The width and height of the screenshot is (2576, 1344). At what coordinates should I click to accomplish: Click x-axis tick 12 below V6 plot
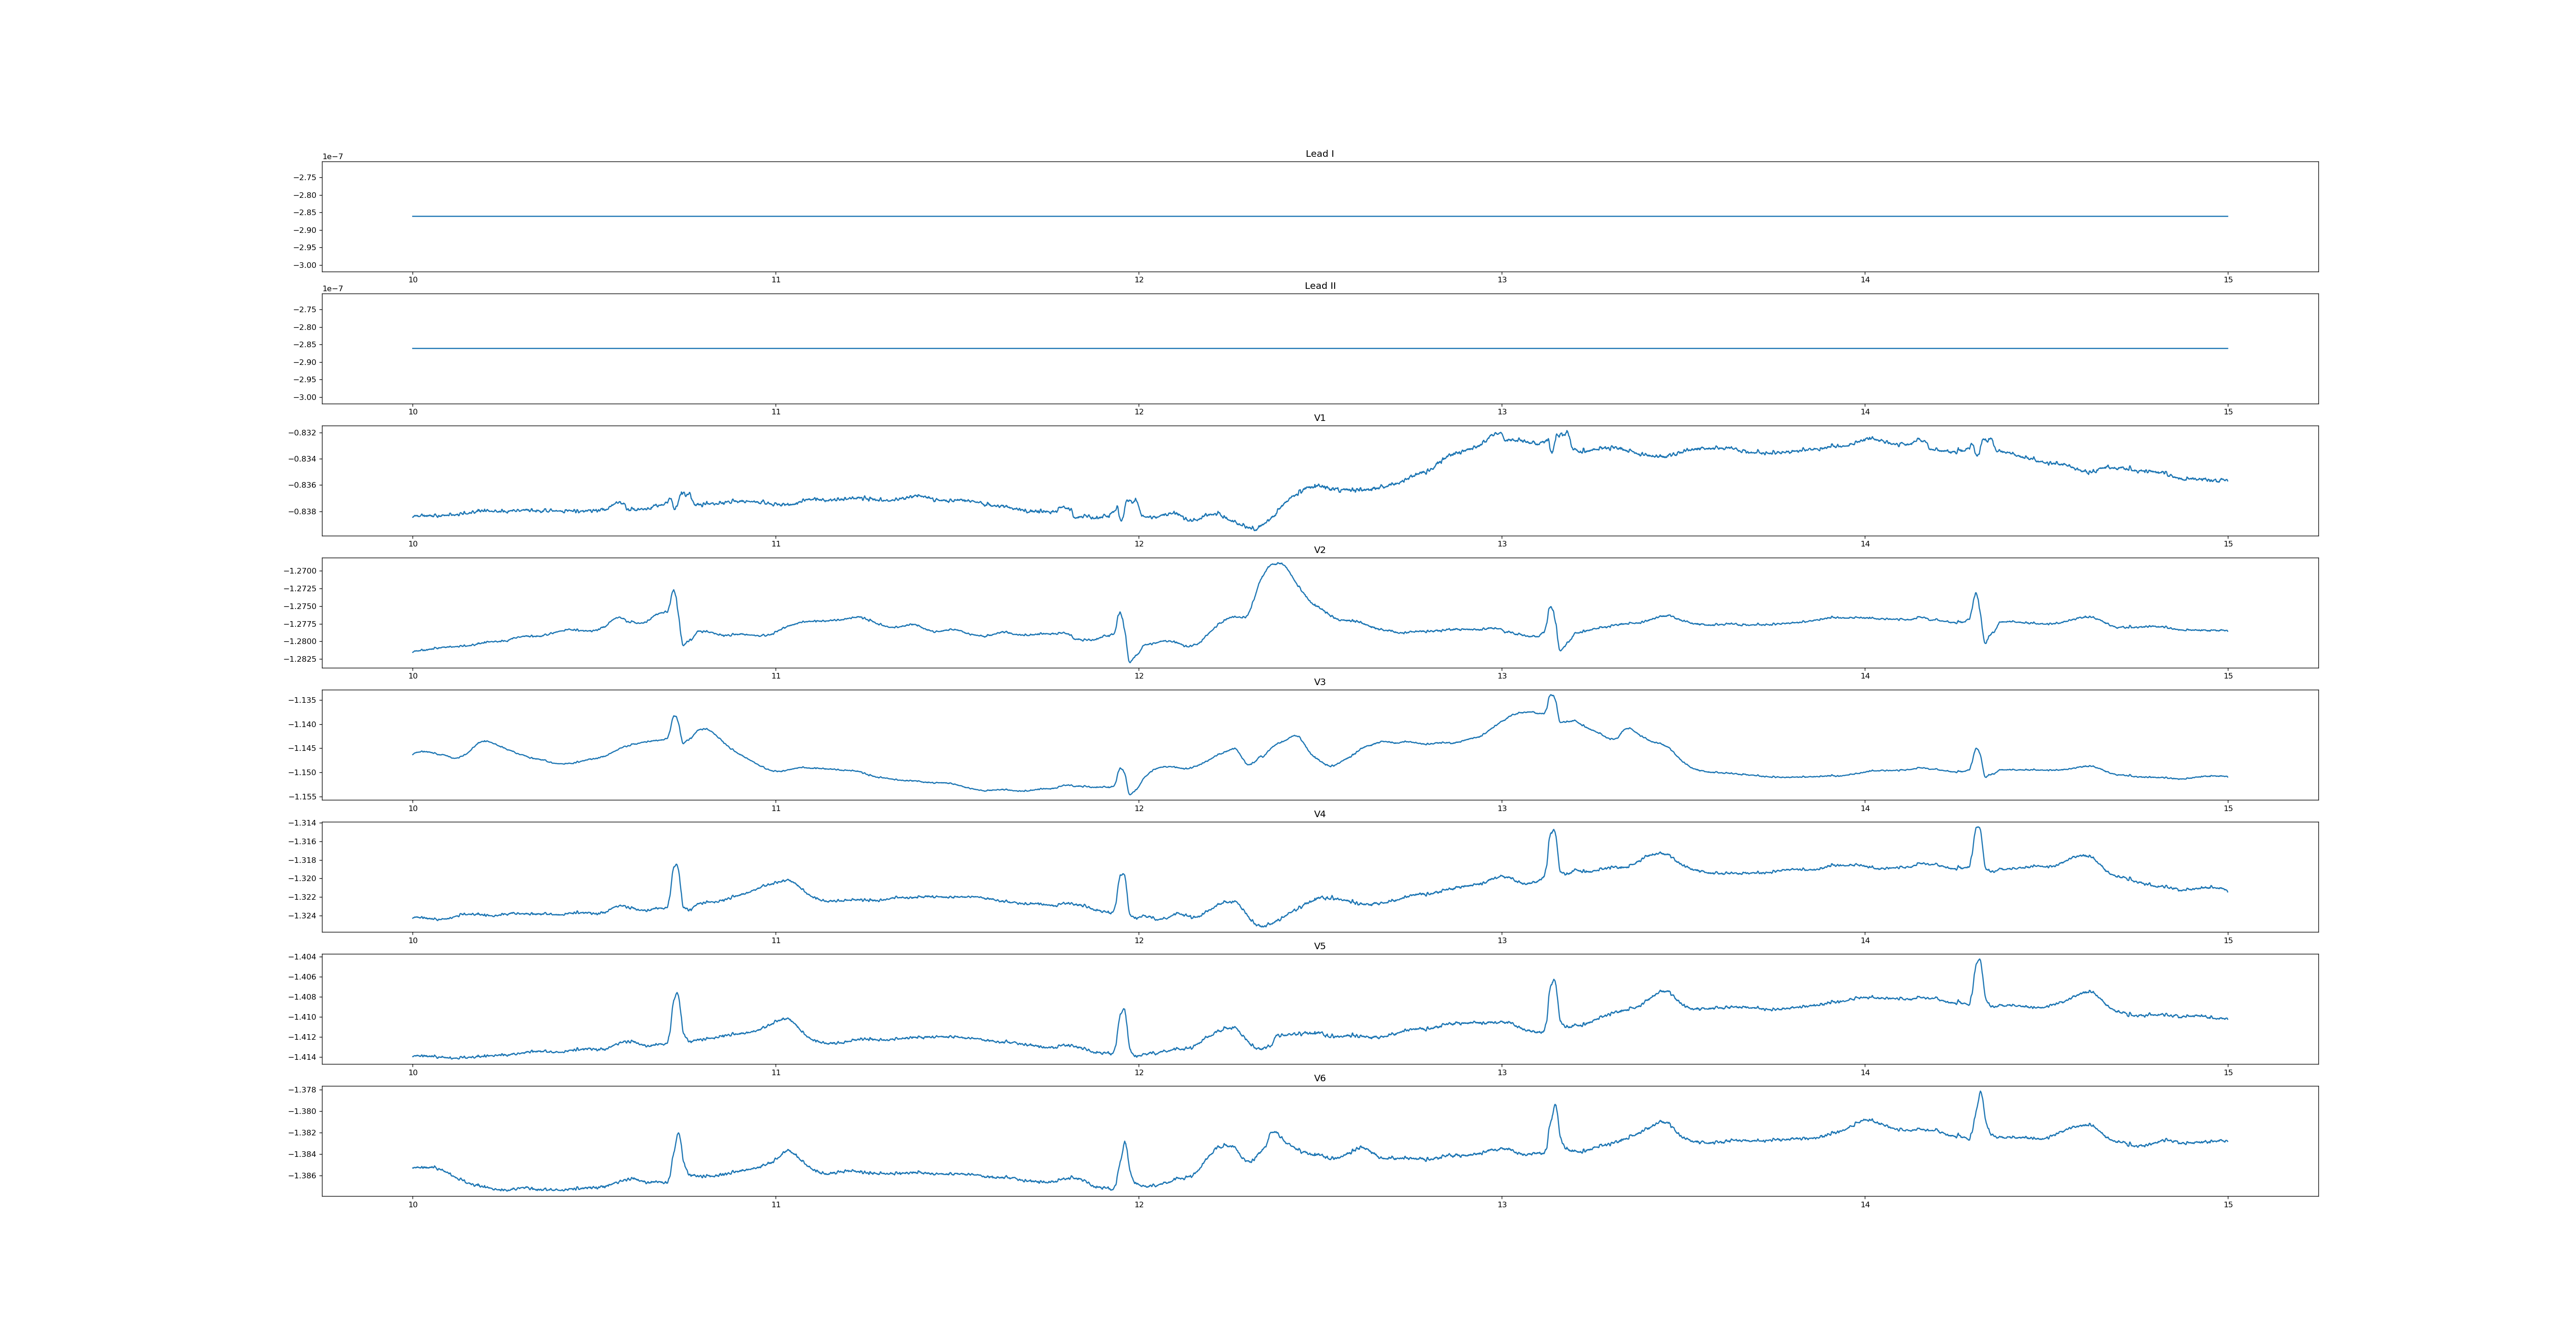(x=1139, y=1205)
